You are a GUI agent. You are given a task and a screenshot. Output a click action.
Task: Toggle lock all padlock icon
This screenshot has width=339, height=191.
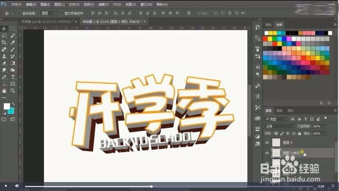pyautogui.click(x=299, y=133)
